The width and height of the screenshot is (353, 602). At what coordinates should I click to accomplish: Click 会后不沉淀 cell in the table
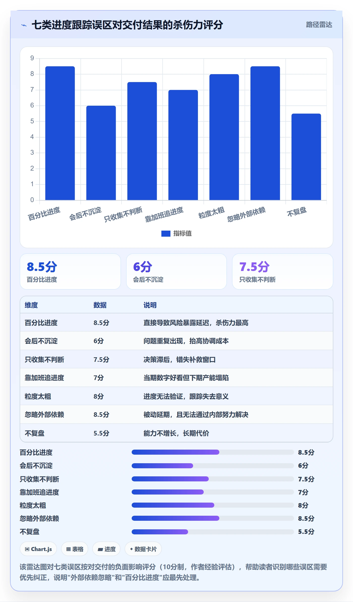click(41, 341)
